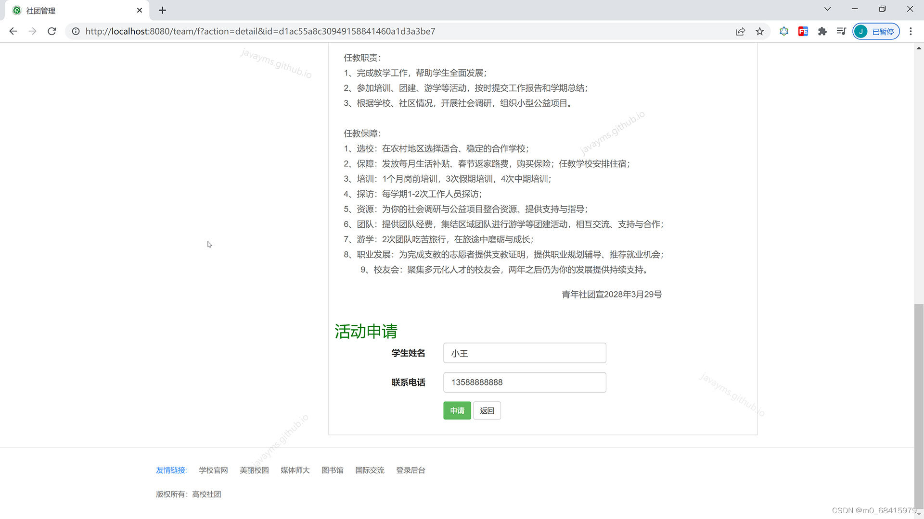Screen dimensions: 924x519
Task: Open the media control playlist icon
Action: [x=841, y=31]
